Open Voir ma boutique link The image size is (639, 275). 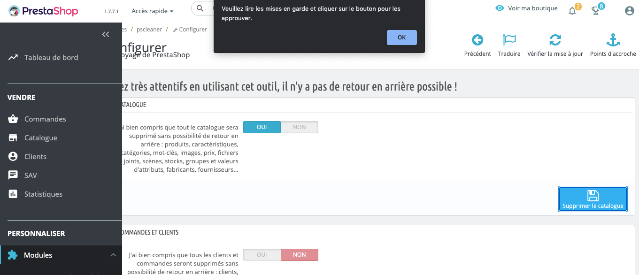tap(533, 8)
